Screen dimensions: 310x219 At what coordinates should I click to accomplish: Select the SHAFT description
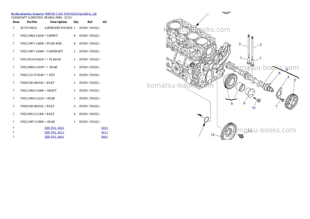click(x=51, y=91)
